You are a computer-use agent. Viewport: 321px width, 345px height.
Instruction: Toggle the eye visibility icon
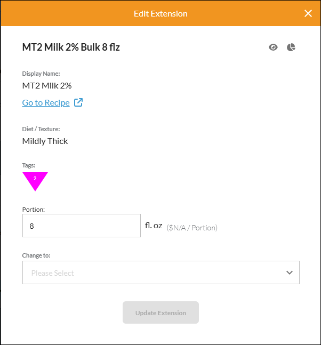pos(273,47)
